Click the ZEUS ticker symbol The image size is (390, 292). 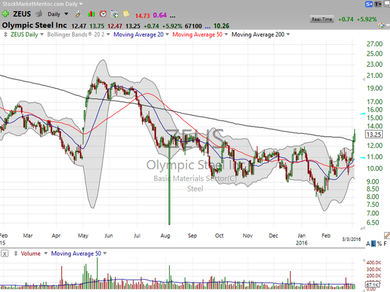click(22, 14)
